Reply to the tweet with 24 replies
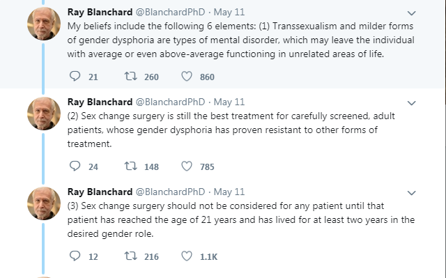The image size is (446, 278). point(75,167)
